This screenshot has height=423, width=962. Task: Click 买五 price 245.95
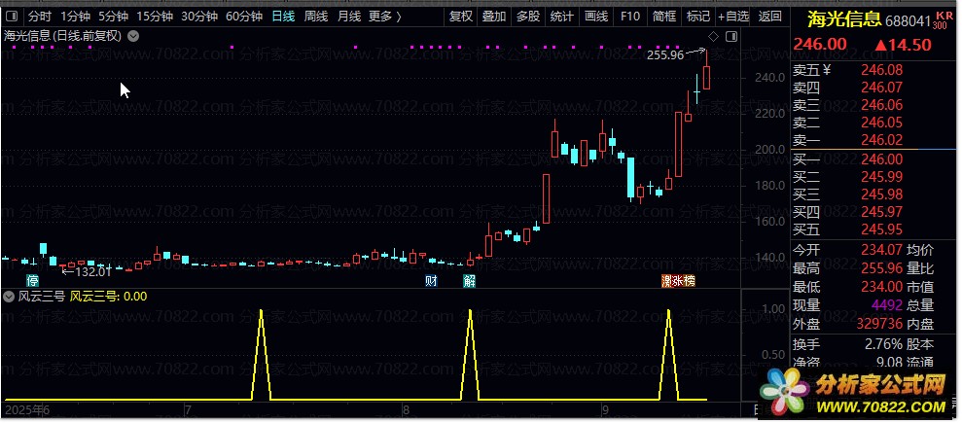881,229
